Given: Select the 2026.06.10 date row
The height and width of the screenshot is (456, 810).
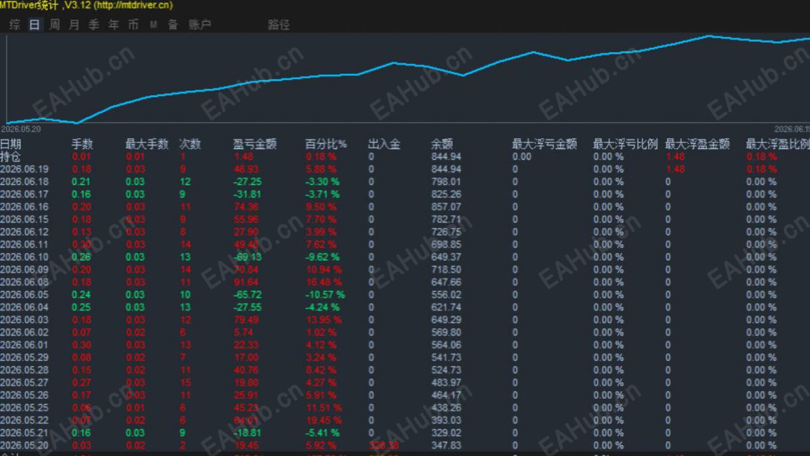Looking at the screenshot, I should point(24,257).
